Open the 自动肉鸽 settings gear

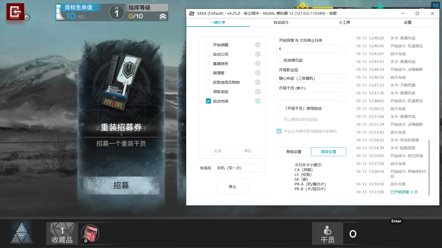258,101
